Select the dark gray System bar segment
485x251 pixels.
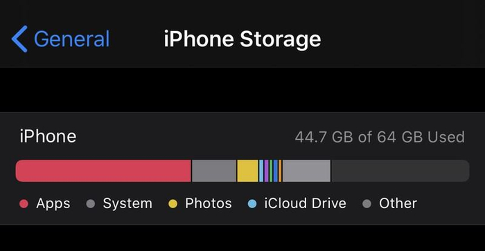pos(214,171)
